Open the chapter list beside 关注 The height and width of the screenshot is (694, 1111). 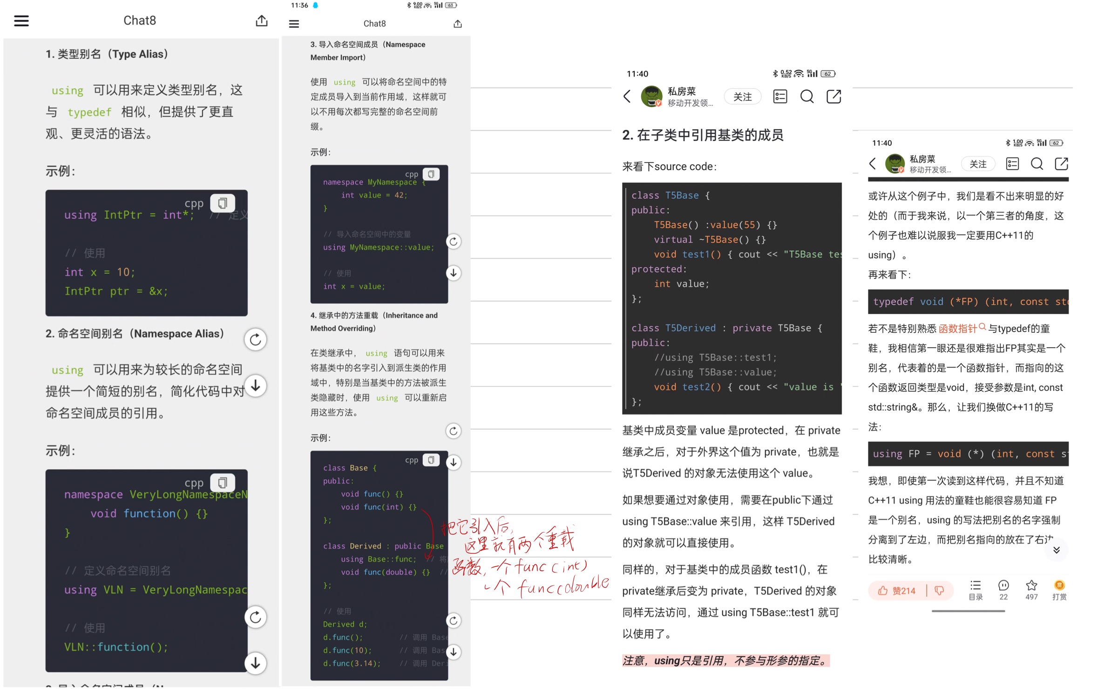pos(780,96)
